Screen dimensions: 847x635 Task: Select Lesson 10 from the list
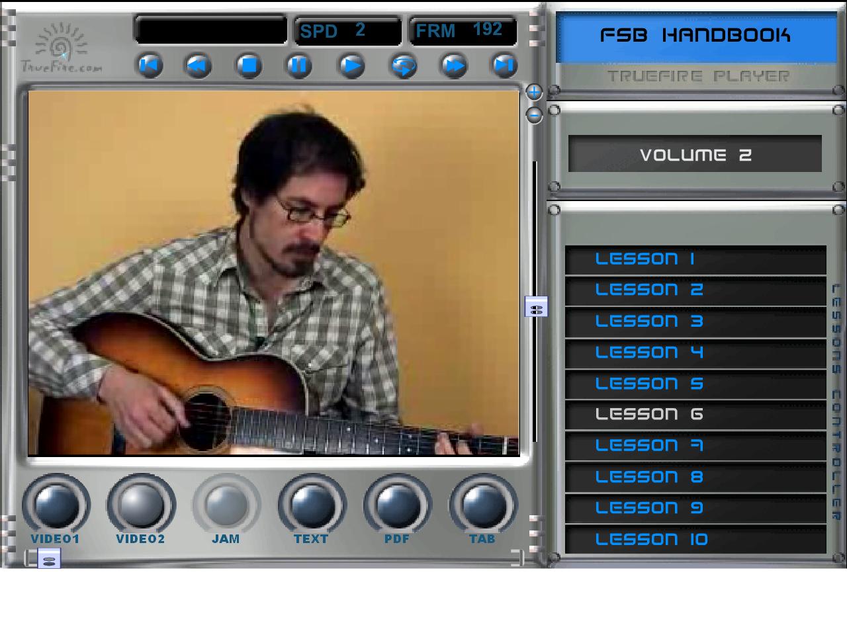pos(695,539)
